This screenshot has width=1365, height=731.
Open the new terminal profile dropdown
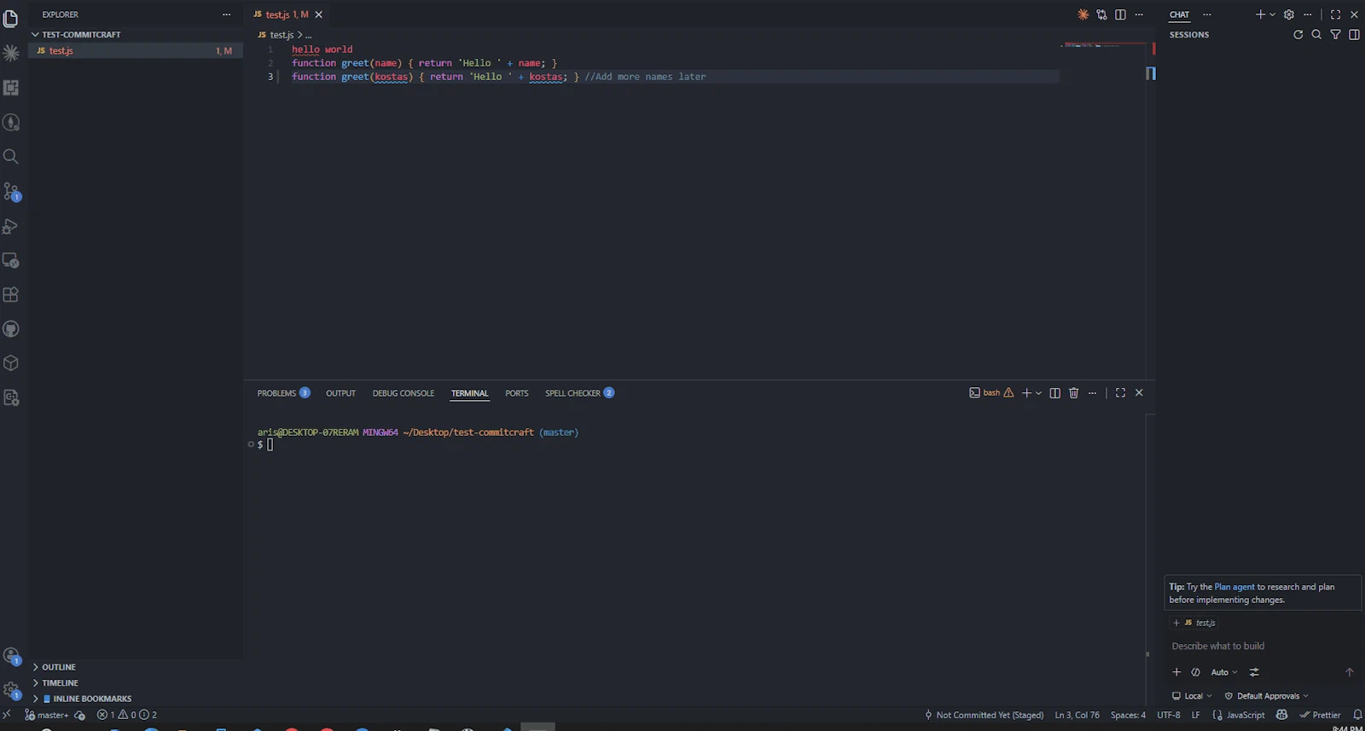tap(1038, 393)
